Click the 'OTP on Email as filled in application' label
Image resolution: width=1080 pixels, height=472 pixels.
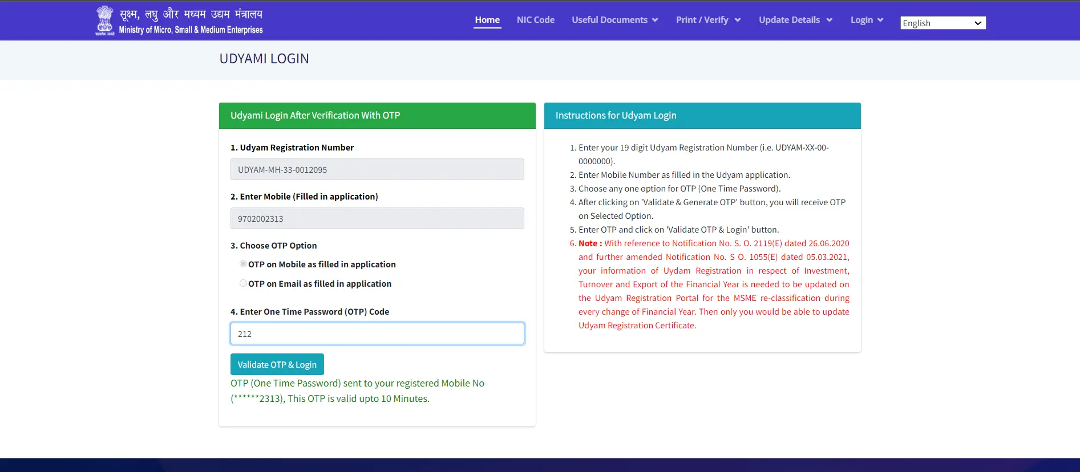319,284
